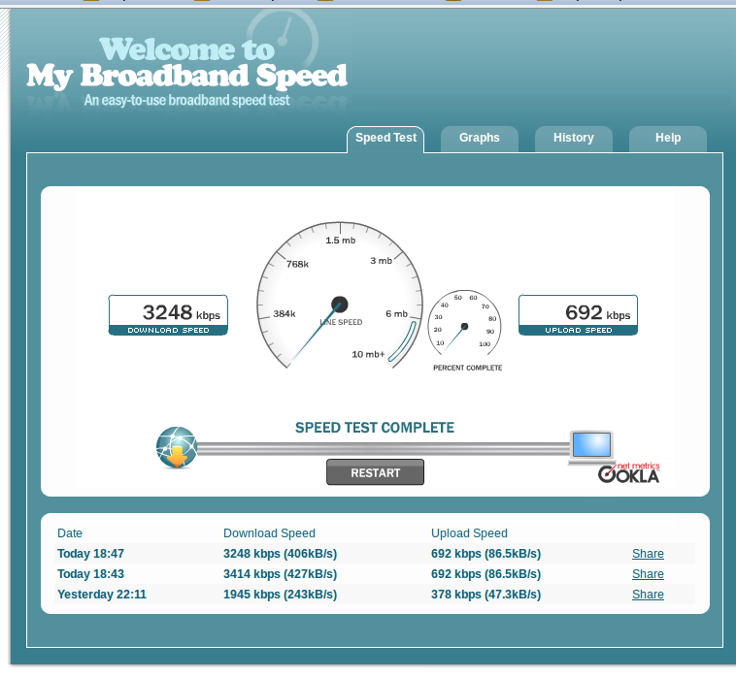Share the Today 18:43 result
The image size is (736, 677).
point(648,574)
